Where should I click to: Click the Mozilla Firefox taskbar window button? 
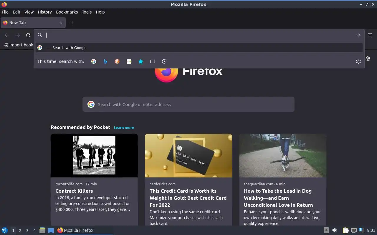pos(85,230)
